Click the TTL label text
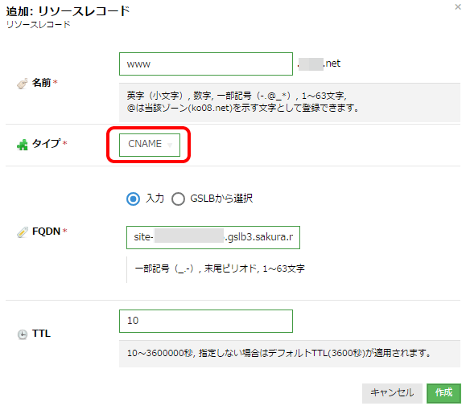The width and height of the screenshot is (466, 410). click(x=41, y=334)
